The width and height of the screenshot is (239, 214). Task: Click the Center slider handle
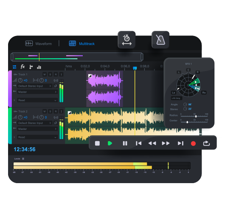(x=187, y=122)
